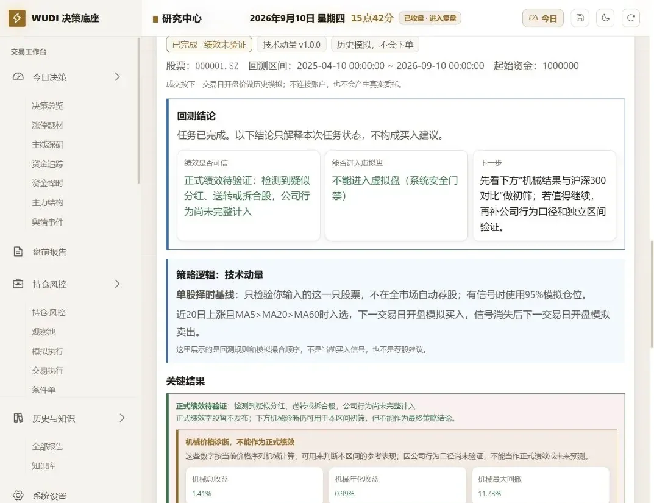This screenshot has height=503, width=654.
Task: Click the 起始资金 1000000 value
Action: pos(561,66)
